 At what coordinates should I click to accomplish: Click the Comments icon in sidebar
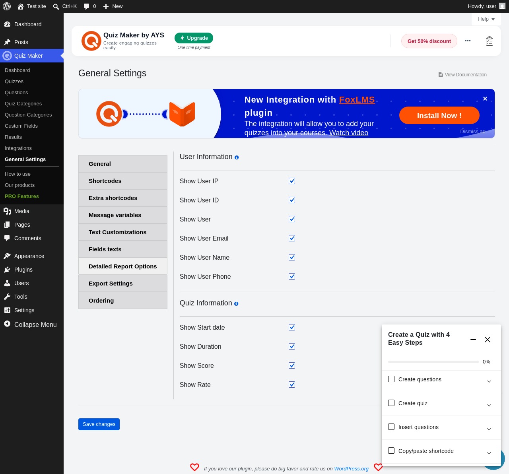7,238
